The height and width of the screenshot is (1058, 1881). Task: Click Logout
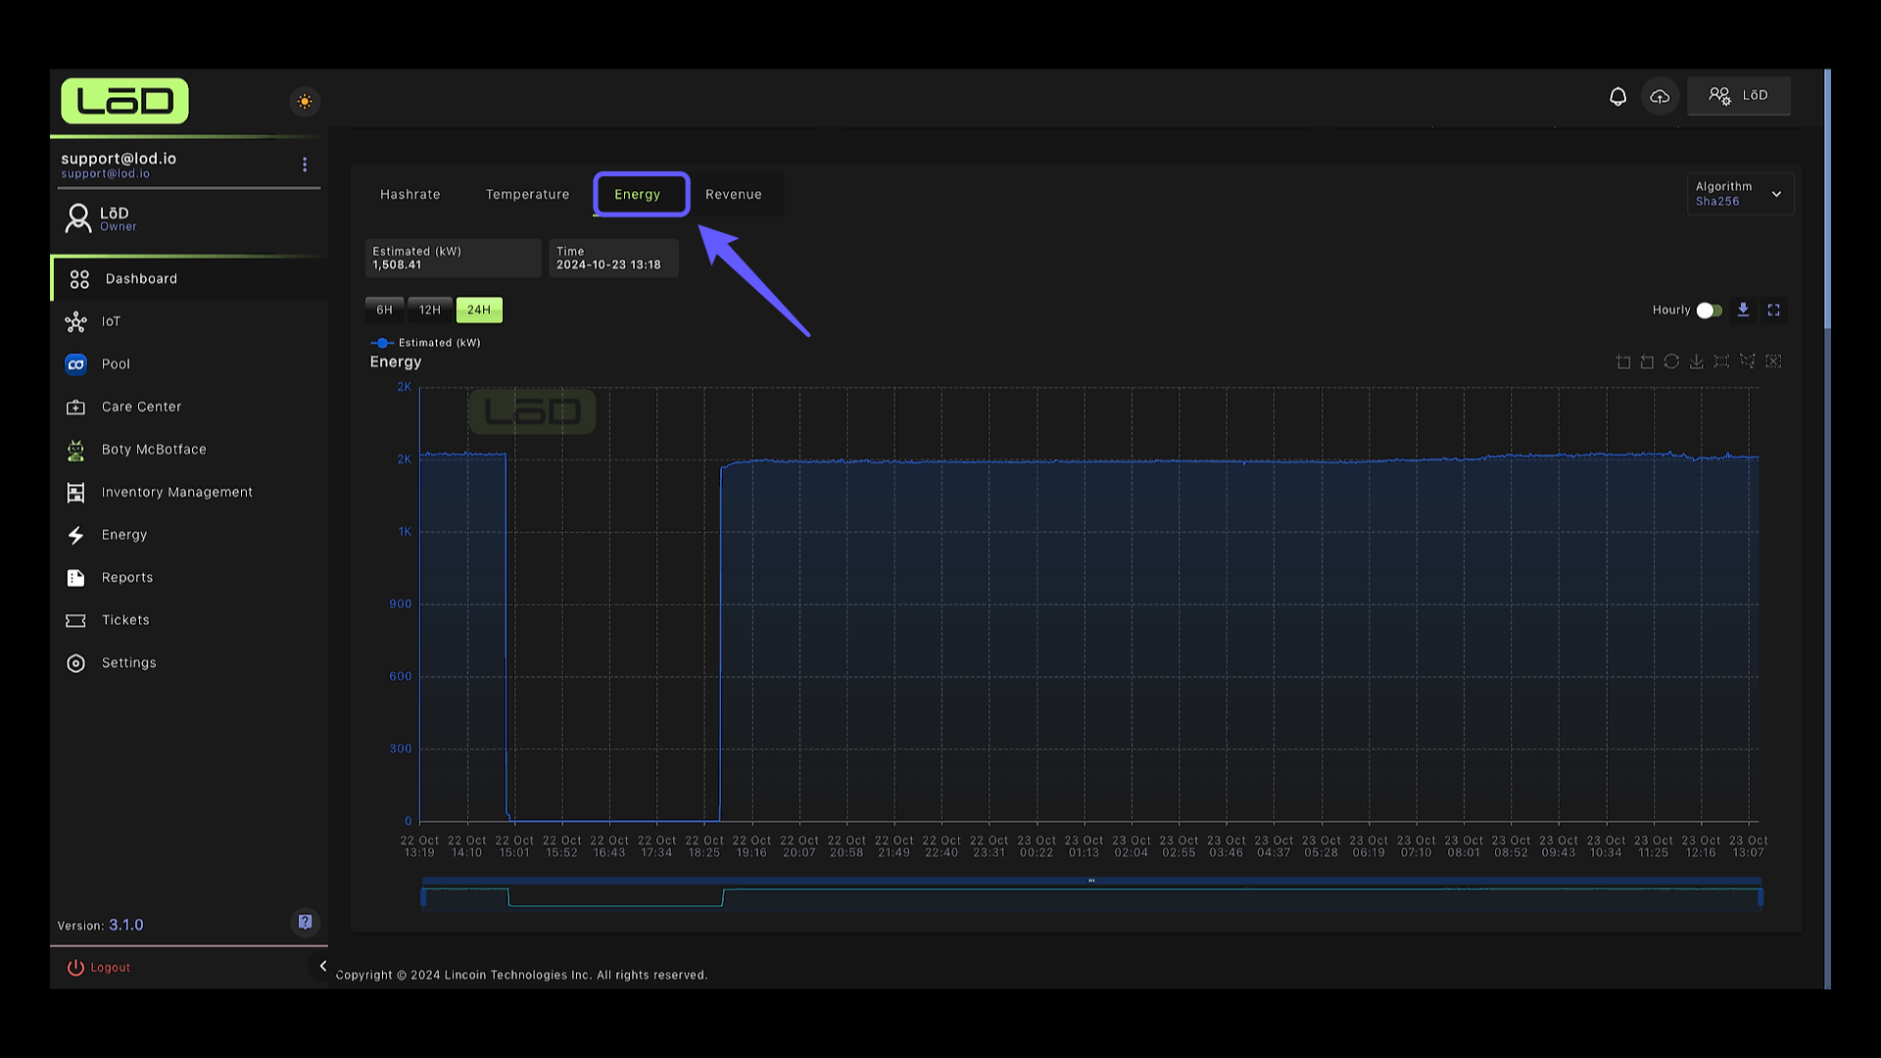coord(99,968)
